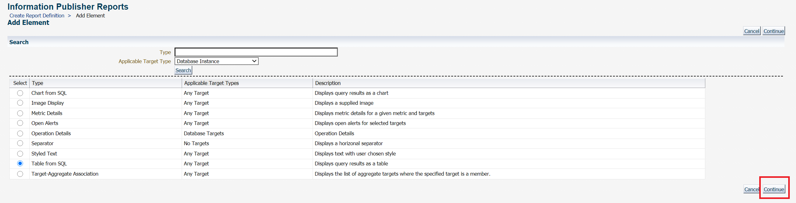Viewport: 796px width, 203px height.
Task: Open the Create Report Definition breadcrumb link
Action: pyautogui.click(x=37, y=16)
